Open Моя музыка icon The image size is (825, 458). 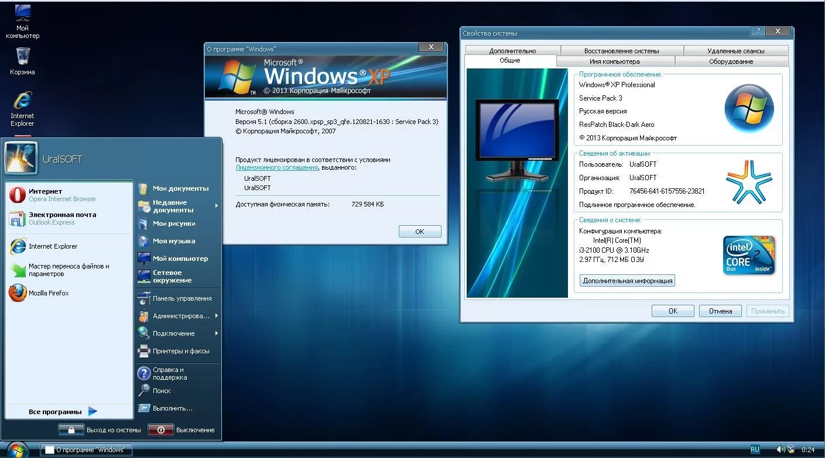[143, 241]
